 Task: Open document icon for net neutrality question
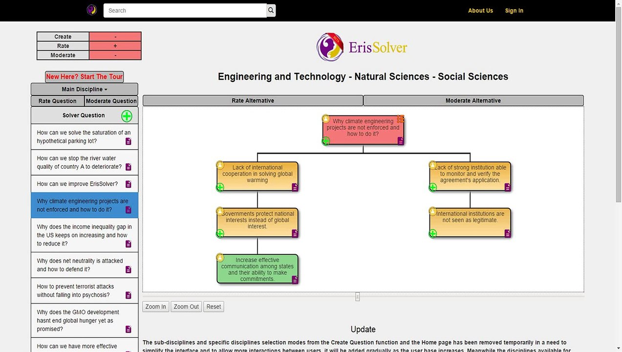(x=129, y=270)
